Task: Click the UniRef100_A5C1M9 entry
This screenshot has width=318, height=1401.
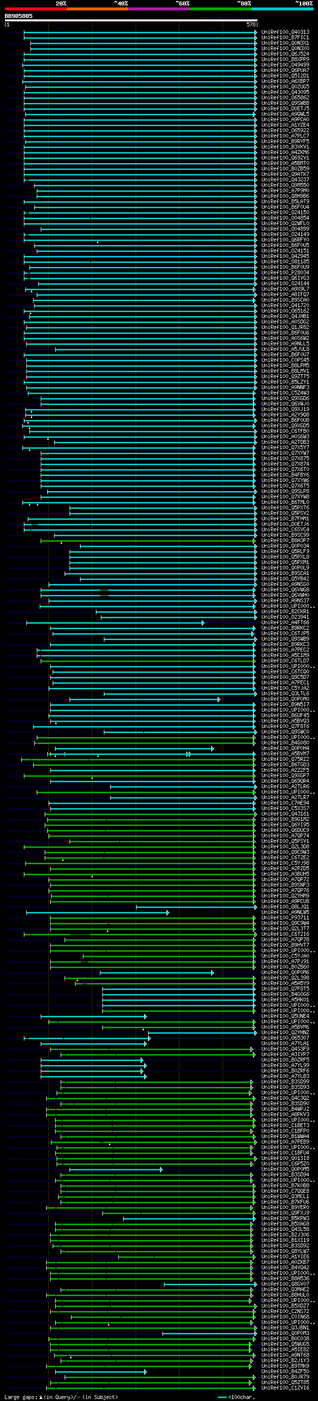Action: [x=285, y=655]
